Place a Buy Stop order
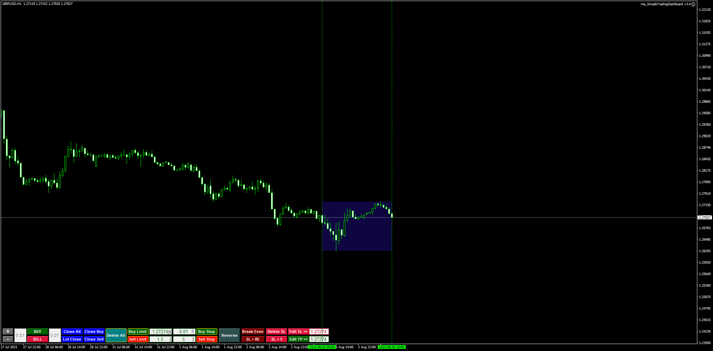713x351 pixels. 207,331
